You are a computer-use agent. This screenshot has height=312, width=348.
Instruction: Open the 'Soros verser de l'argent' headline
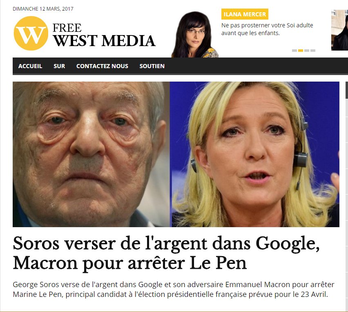coord(166,253)
